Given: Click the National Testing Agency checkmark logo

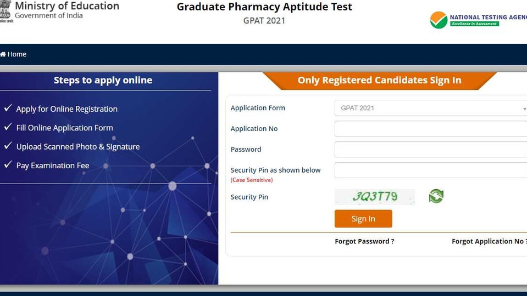Looking at the screenshot, I should click(x=439, y=20).
